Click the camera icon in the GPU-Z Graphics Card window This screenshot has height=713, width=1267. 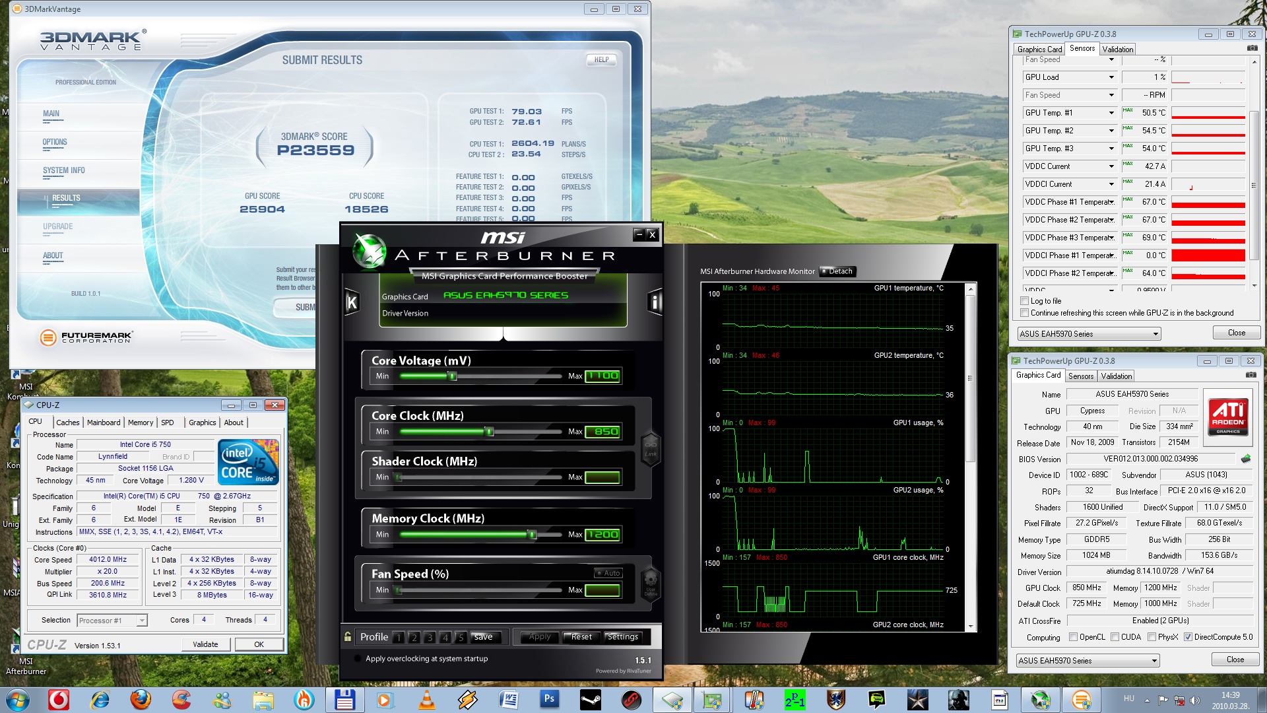click(x=1251, y=375)
